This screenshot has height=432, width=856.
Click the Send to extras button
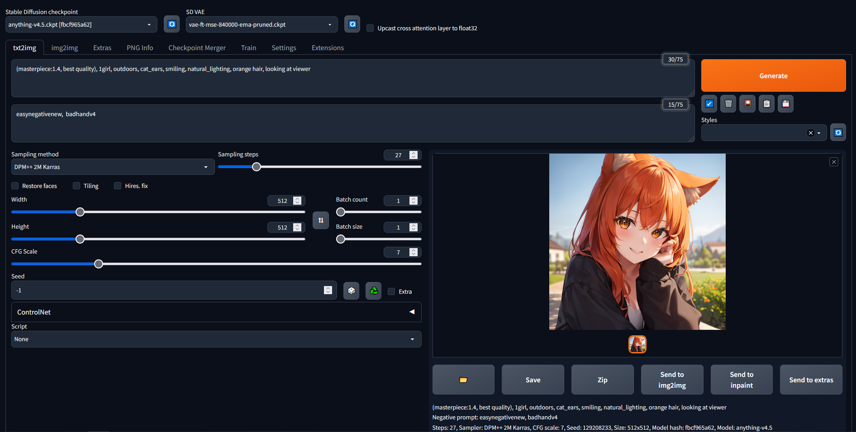(811, 380)
